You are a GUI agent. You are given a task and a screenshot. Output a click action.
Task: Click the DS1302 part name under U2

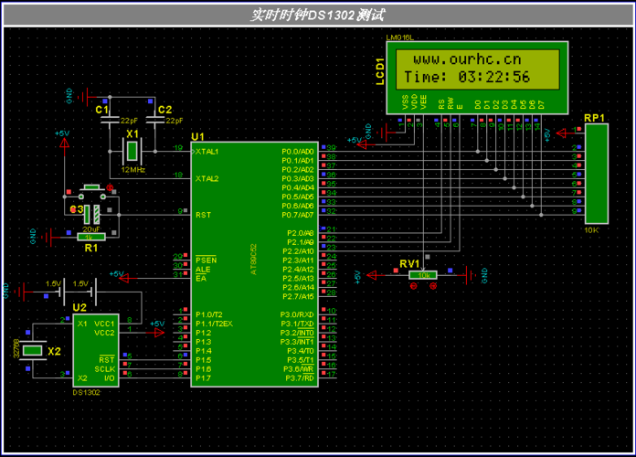point(86,392)
